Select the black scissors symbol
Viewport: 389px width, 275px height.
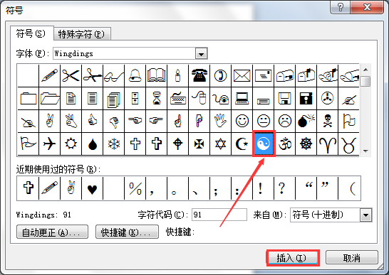pos(71,75)
